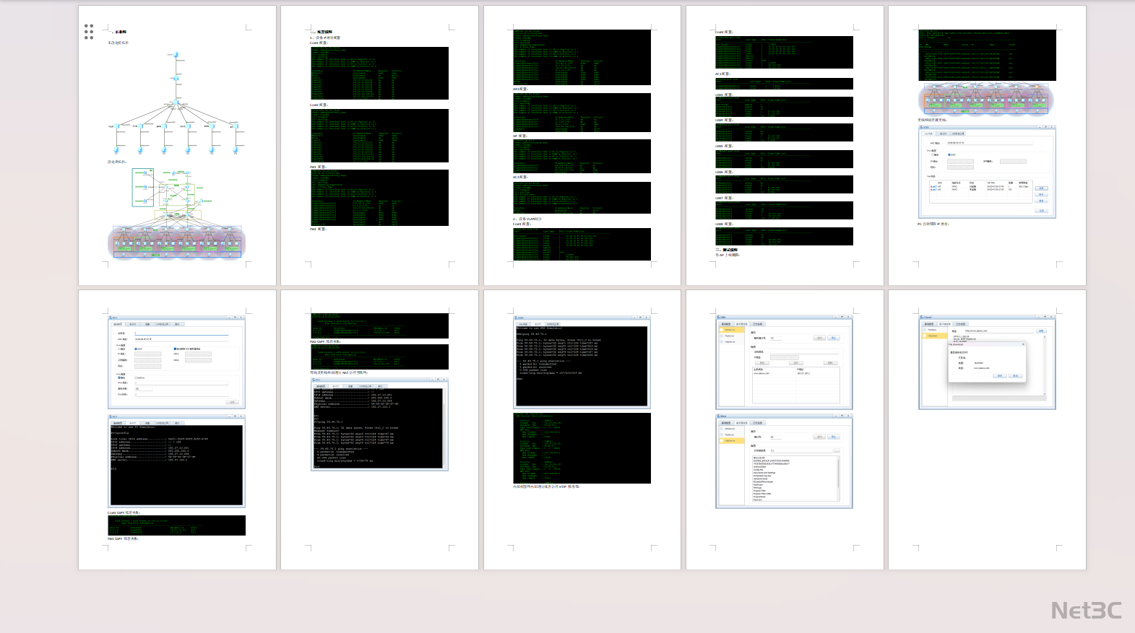Open the second page with Core1 configuration
The width and height of the screenshot is (1135, 633).
[x=379, y=145]
